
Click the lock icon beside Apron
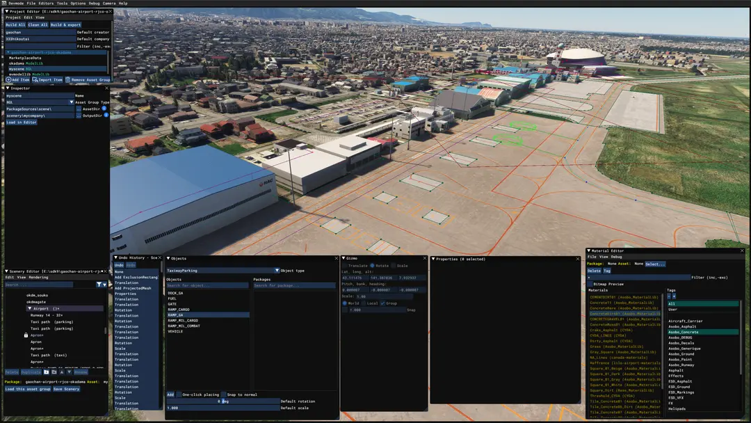tap(26, 335)
